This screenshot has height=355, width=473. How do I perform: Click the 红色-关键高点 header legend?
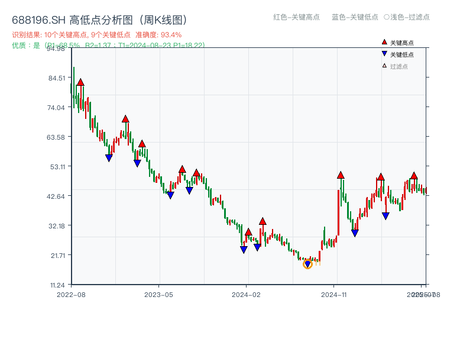[296, 17]
